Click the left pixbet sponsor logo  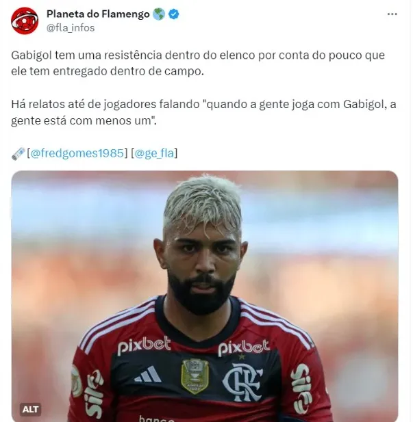coord(145,345)
